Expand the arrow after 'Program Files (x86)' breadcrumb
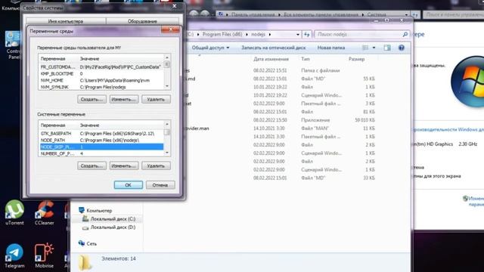 click(247, 35)
